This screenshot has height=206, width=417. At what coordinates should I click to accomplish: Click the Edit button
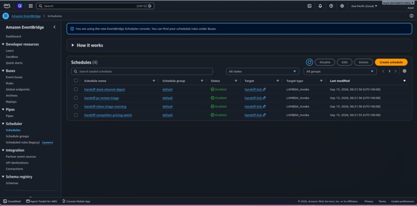coord(345,62)
